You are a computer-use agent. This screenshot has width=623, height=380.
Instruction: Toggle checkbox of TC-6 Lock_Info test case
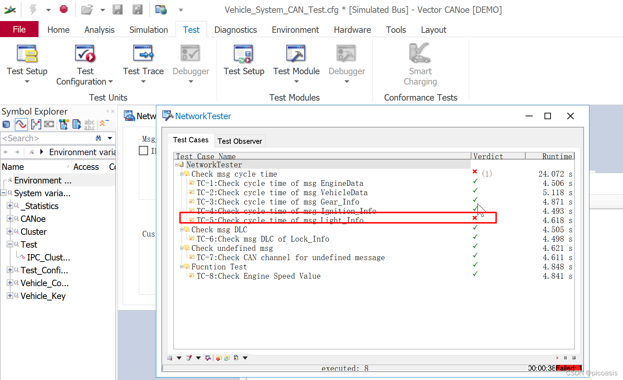coord(192,239)
